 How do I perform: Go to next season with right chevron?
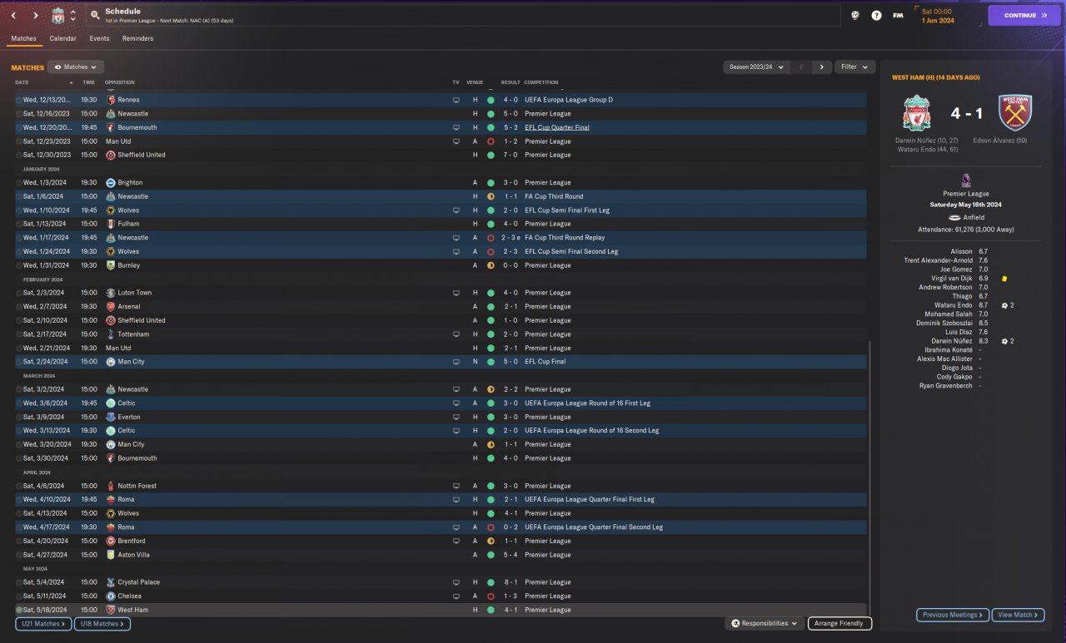(822, 67)
